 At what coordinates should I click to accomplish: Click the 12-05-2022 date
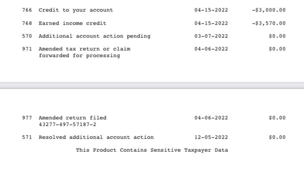pos(211,137)
